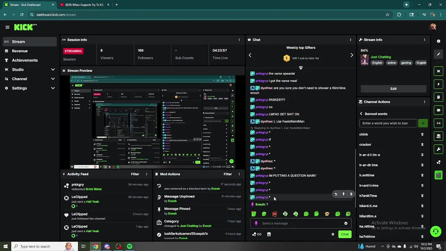Open emoji picker in message box
Screen dimensions: 446x251
tap(346, 223)
